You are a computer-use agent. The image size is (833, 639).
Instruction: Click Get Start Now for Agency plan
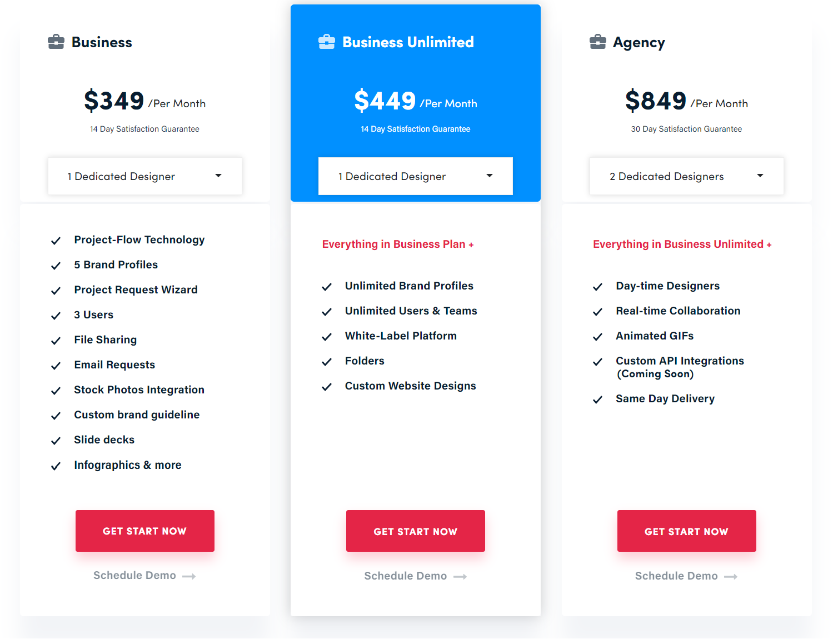[x=687, y=531]
